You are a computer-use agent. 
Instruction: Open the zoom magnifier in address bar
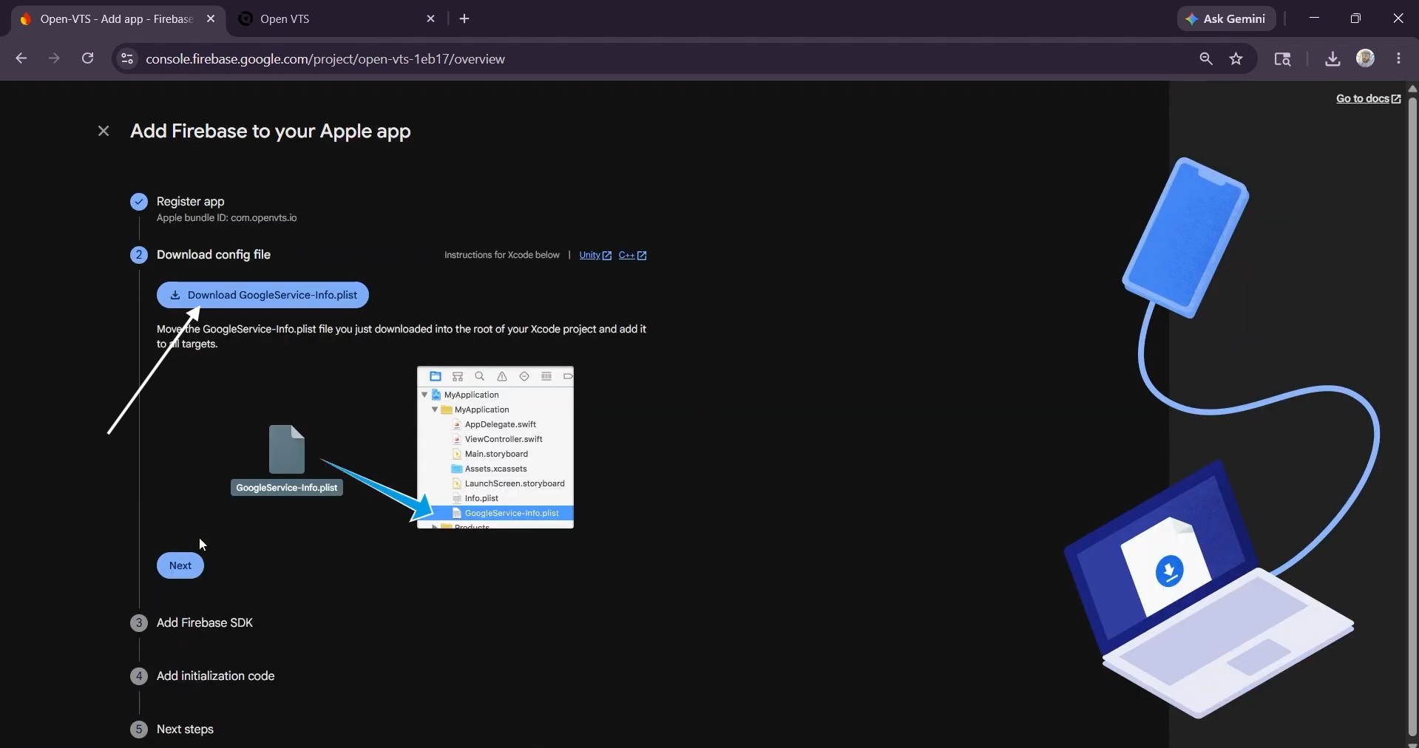(x=1206, y=58)
